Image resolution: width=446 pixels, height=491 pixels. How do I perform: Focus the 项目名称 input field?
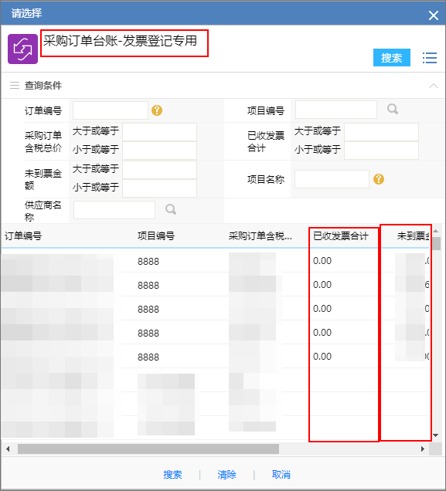[332, 179]
